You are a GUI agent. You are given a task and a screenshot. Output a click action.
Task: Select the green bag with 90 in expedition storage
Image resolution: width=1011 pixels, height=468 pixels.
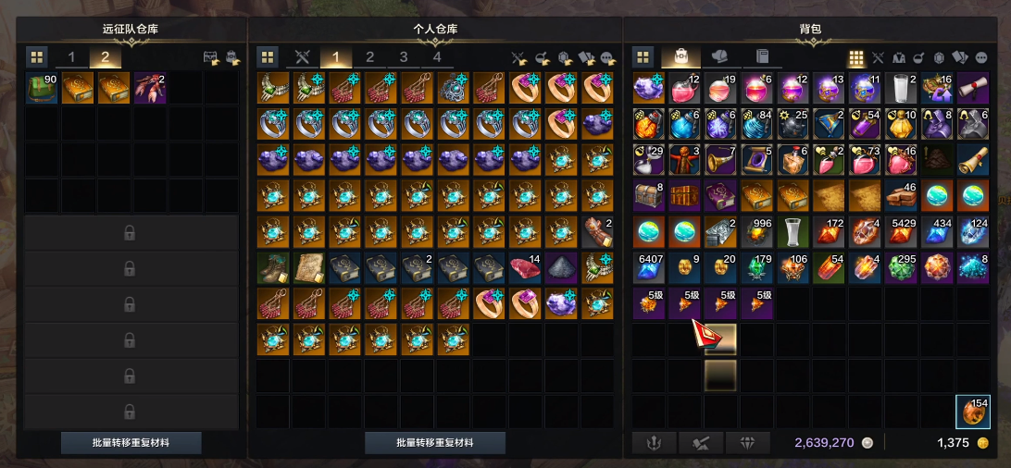click(42, 88)
